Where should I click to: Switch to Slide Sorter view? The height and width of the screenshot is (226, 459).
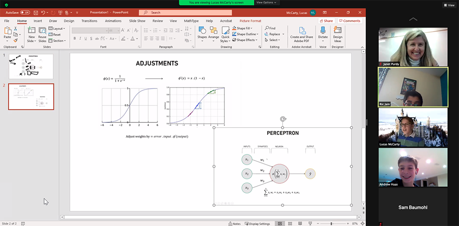tap(289, 224)
